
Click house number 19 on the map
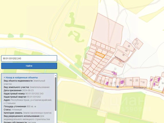point(111,83)
